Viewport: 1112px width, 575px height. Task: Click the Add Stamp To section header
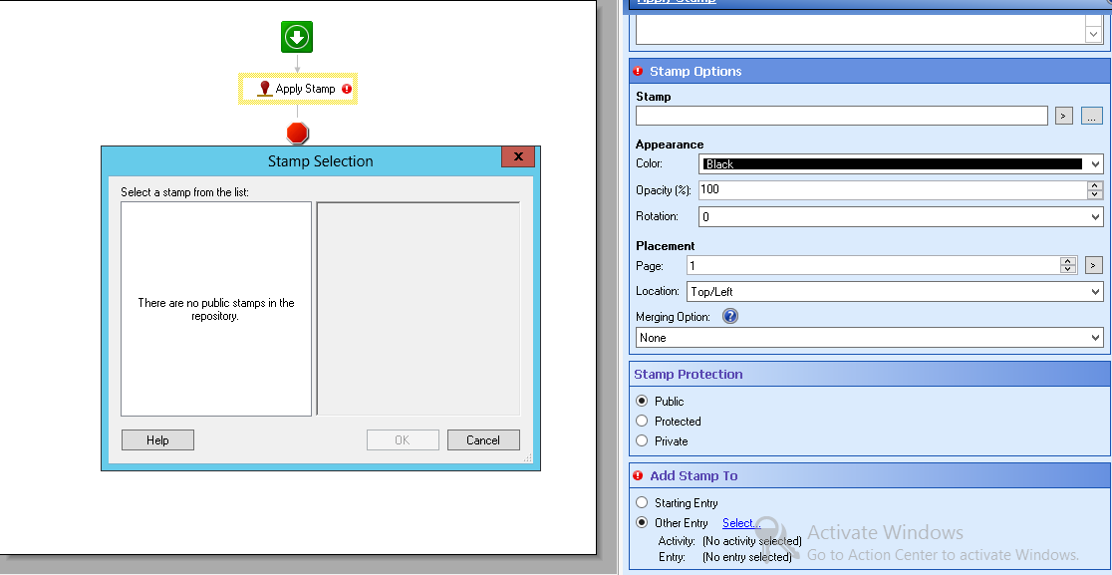click(x=870, y=475)
